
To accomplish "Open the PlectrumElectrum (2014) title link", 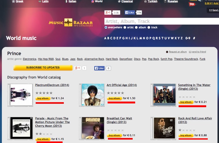I will 52,85.
